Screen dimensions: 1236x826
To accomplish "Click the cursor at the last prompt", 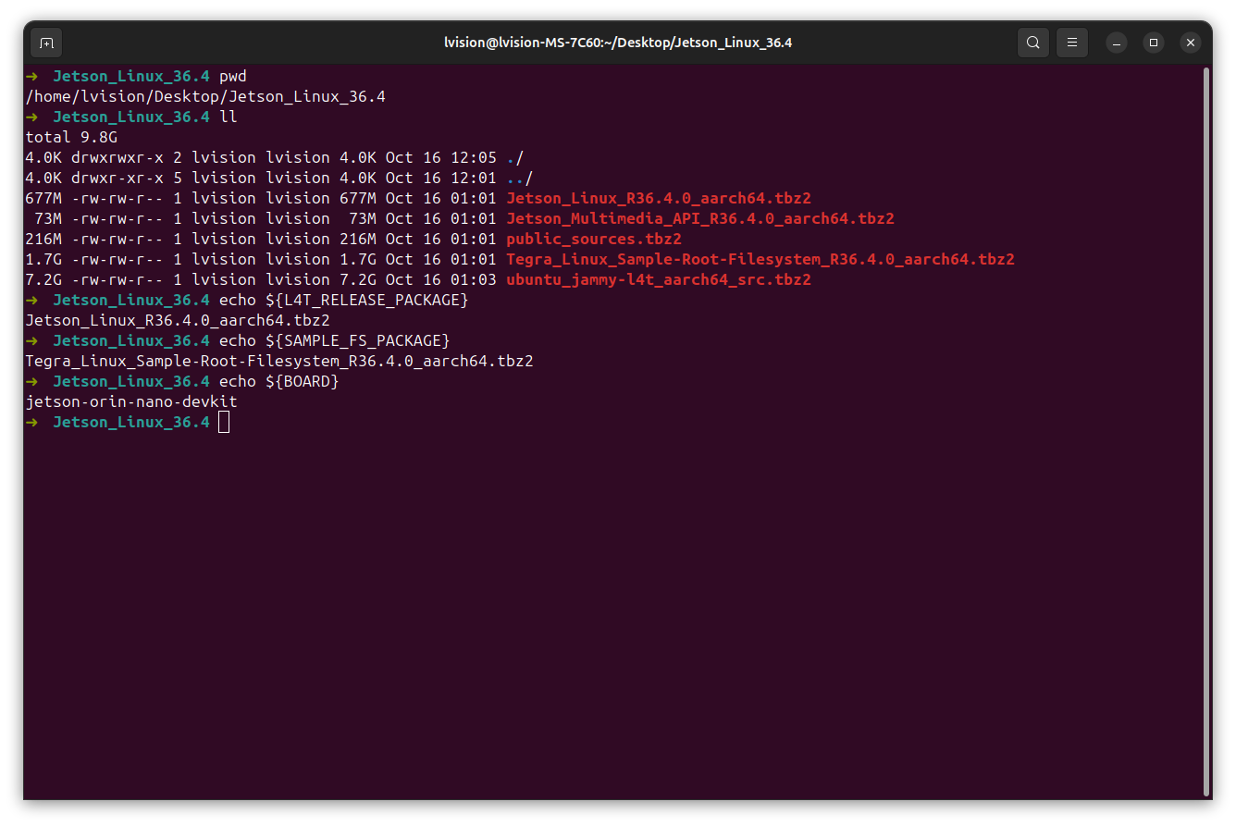I will 224,422.
